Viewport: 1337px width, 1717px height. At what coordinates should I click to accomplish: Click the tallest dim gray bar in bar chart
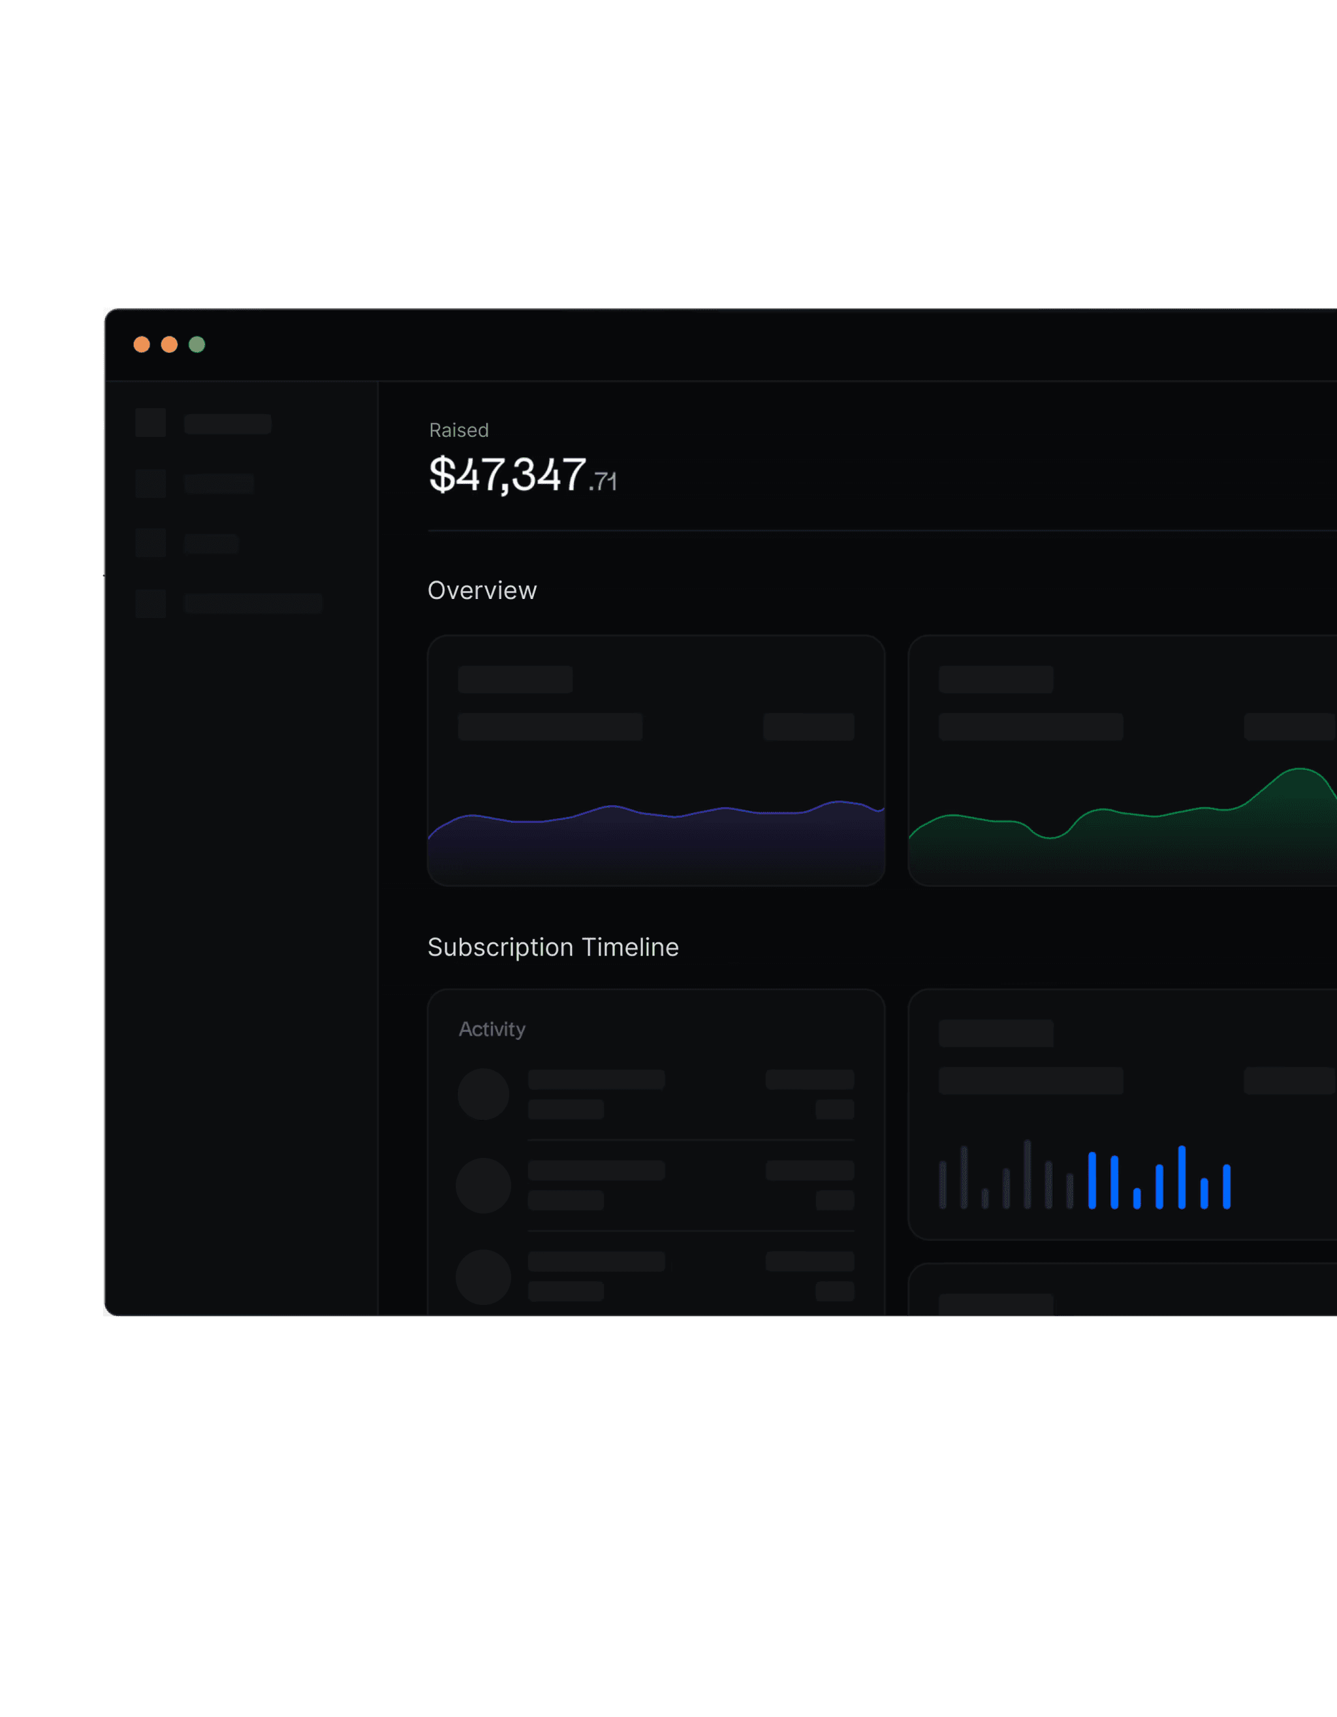(1028, 1174)
